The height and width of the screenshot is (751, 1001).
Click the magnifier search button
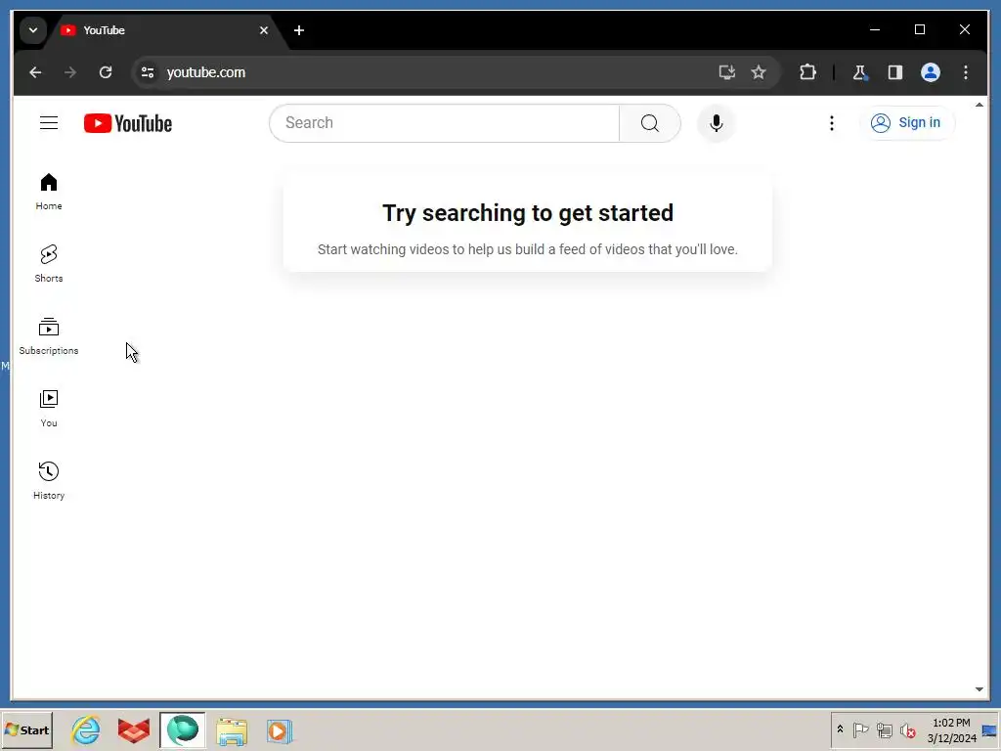(649, 122)
